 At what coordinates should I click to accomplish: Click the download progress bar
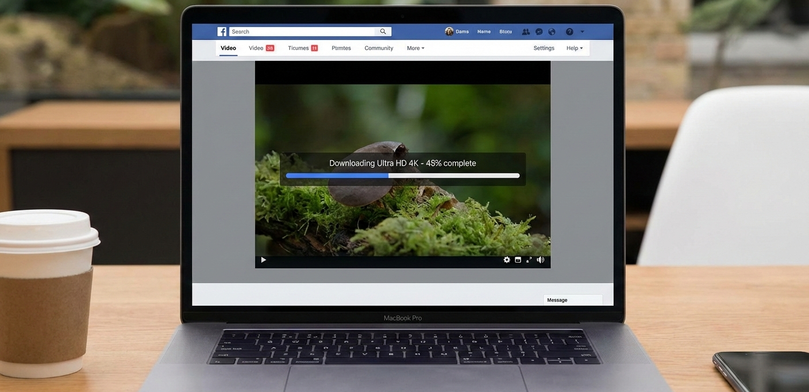[x=402, y=175]
